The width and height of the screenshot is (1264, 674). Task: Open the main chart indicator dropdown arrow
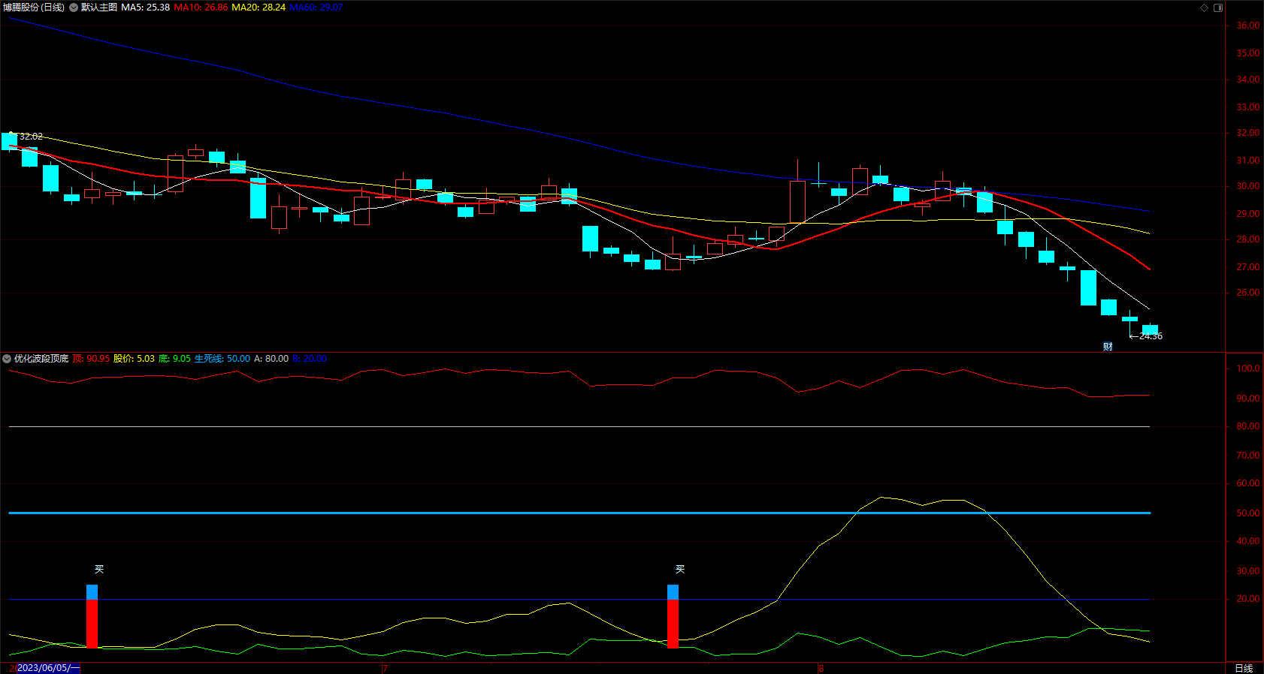click(74, 8)
